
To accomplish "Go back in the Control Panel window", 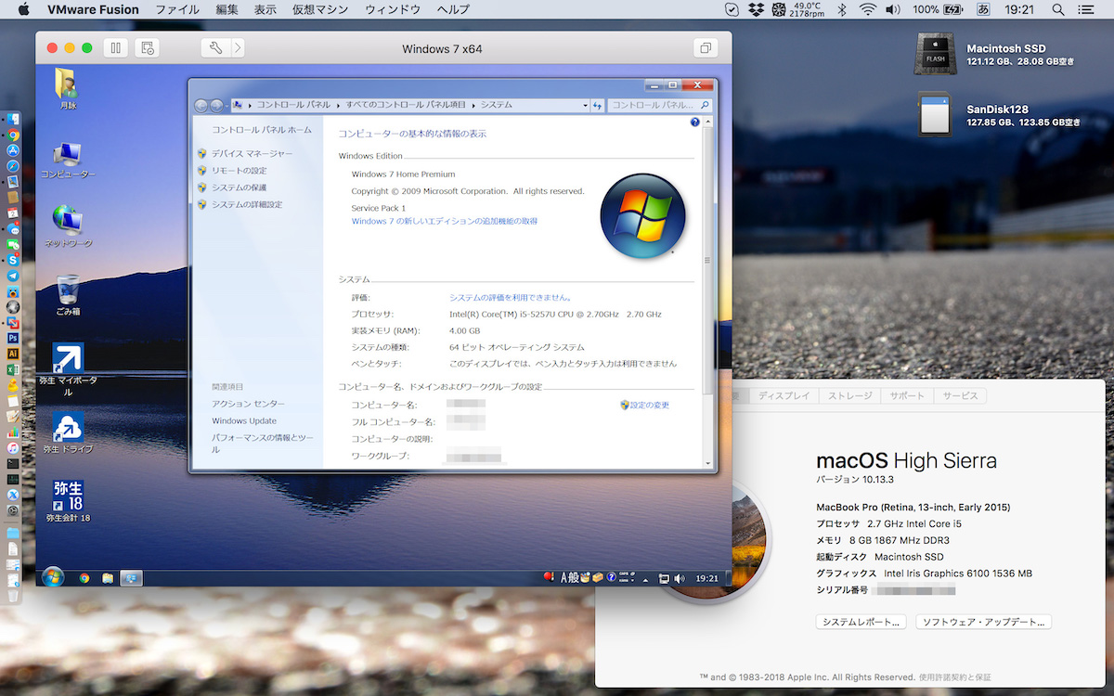I will point(201,106).
